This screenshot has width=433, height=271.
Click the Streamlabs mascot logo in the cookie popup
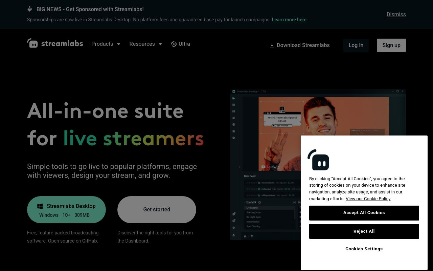(318, 160)
